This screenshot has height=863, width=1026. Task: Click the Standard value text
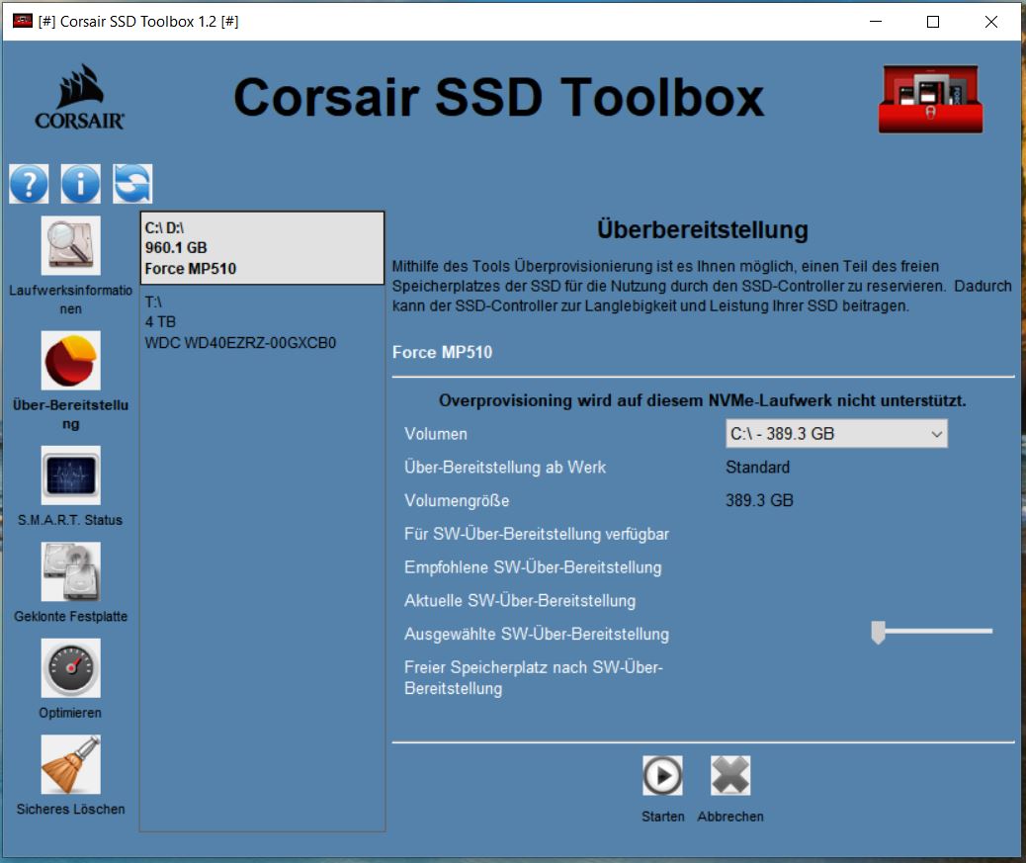(758, 468)
